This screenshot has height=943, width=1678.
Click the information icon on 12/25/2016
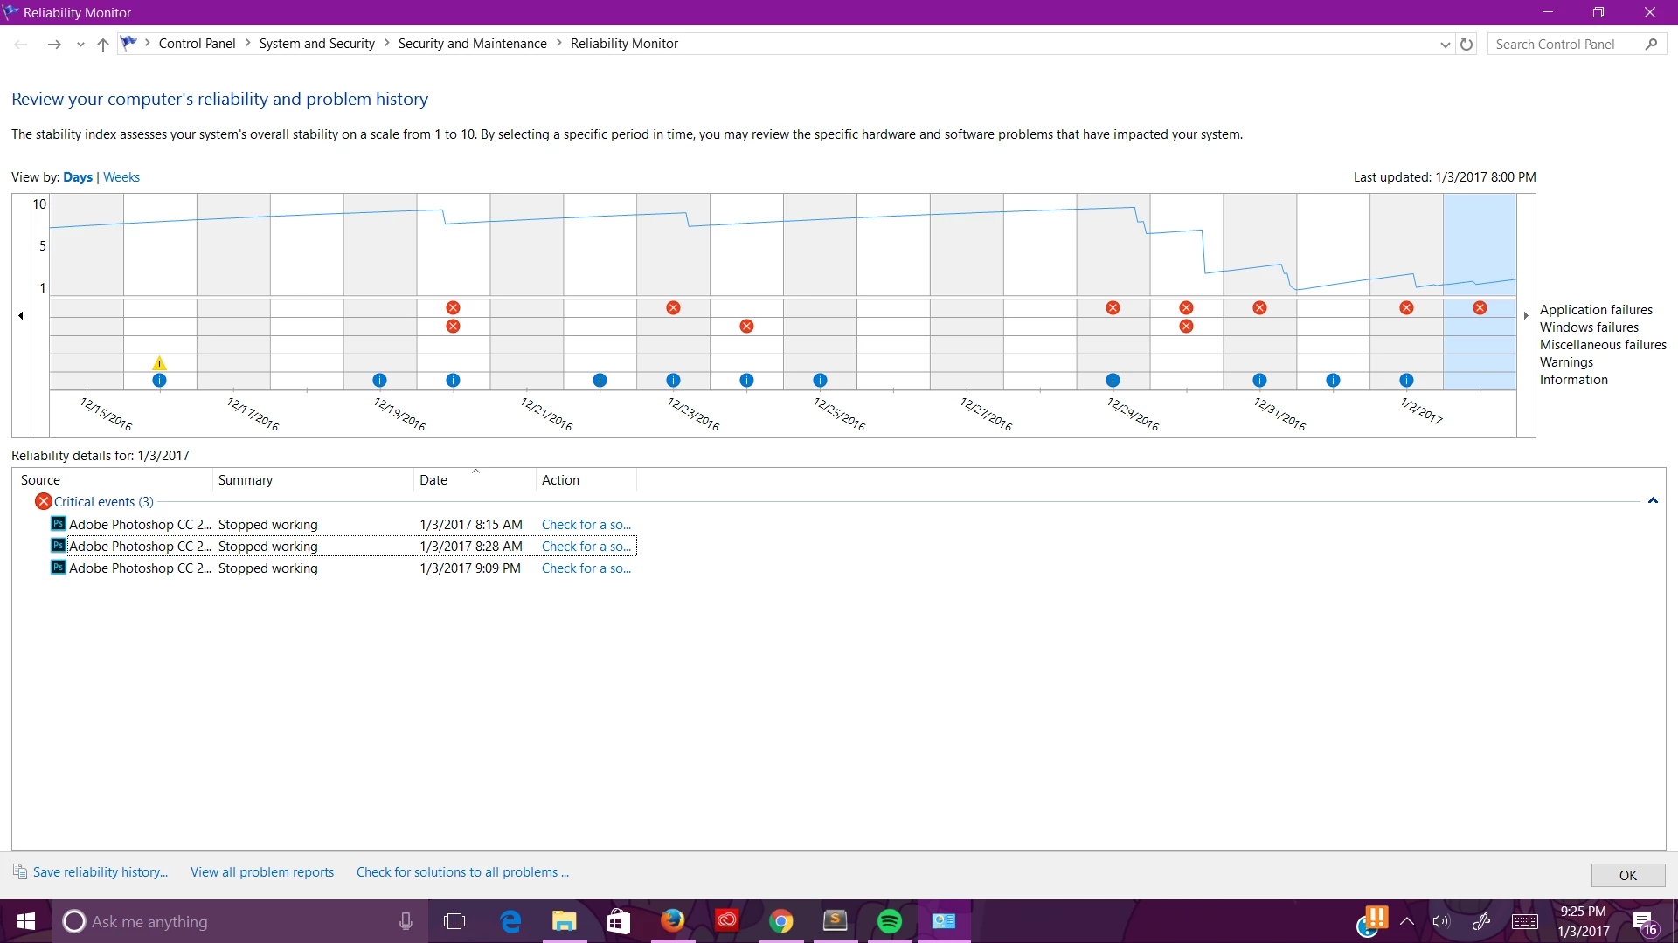click(x=820, y=381)
